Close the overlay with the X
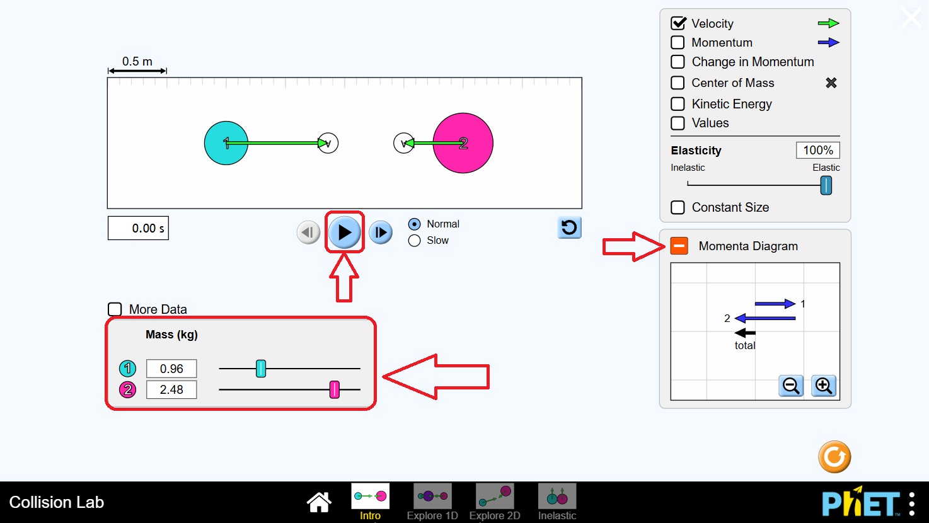 tap(911, 18)
